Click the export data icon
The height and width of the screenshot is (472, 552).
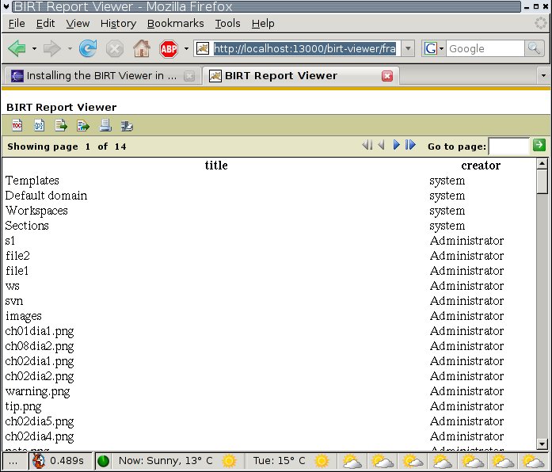pos(61,125)
